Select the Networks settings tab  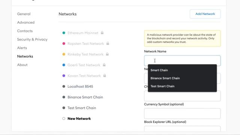click(x=25, y=56)
